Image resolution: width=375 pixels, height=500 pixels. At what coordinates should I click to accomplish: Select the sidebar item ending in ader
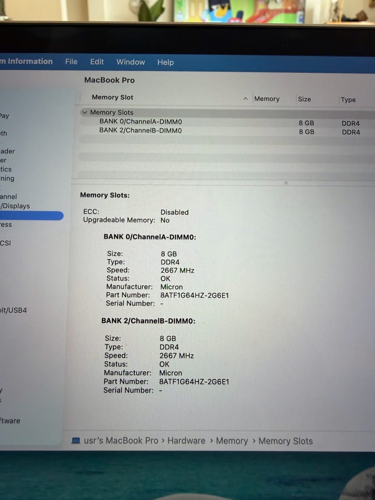(x=7, y=151)
